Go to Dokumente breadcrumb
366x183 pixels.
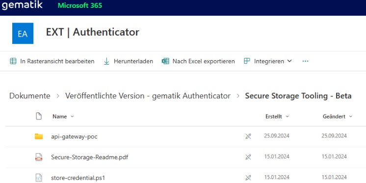click(29, 96)
